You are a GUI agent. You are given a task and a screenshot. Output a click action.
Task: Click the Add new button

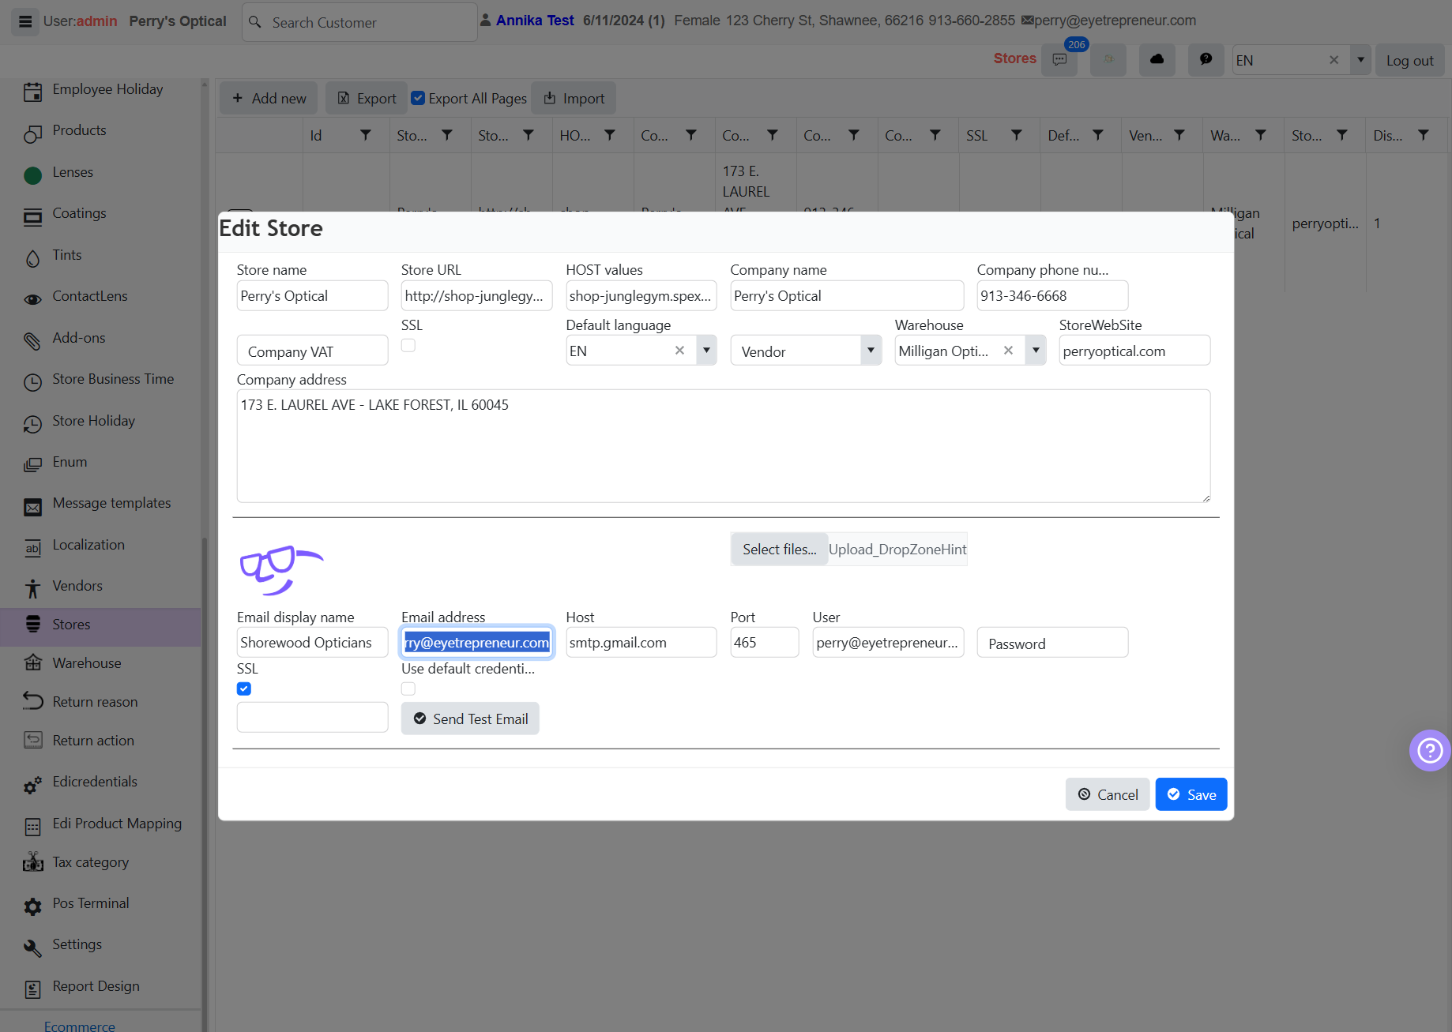[x=269, y=98]
